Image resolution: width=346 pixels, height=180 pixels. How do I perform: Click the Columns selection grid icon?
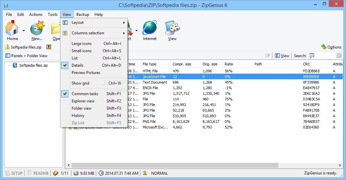click(x=65, y=33)
